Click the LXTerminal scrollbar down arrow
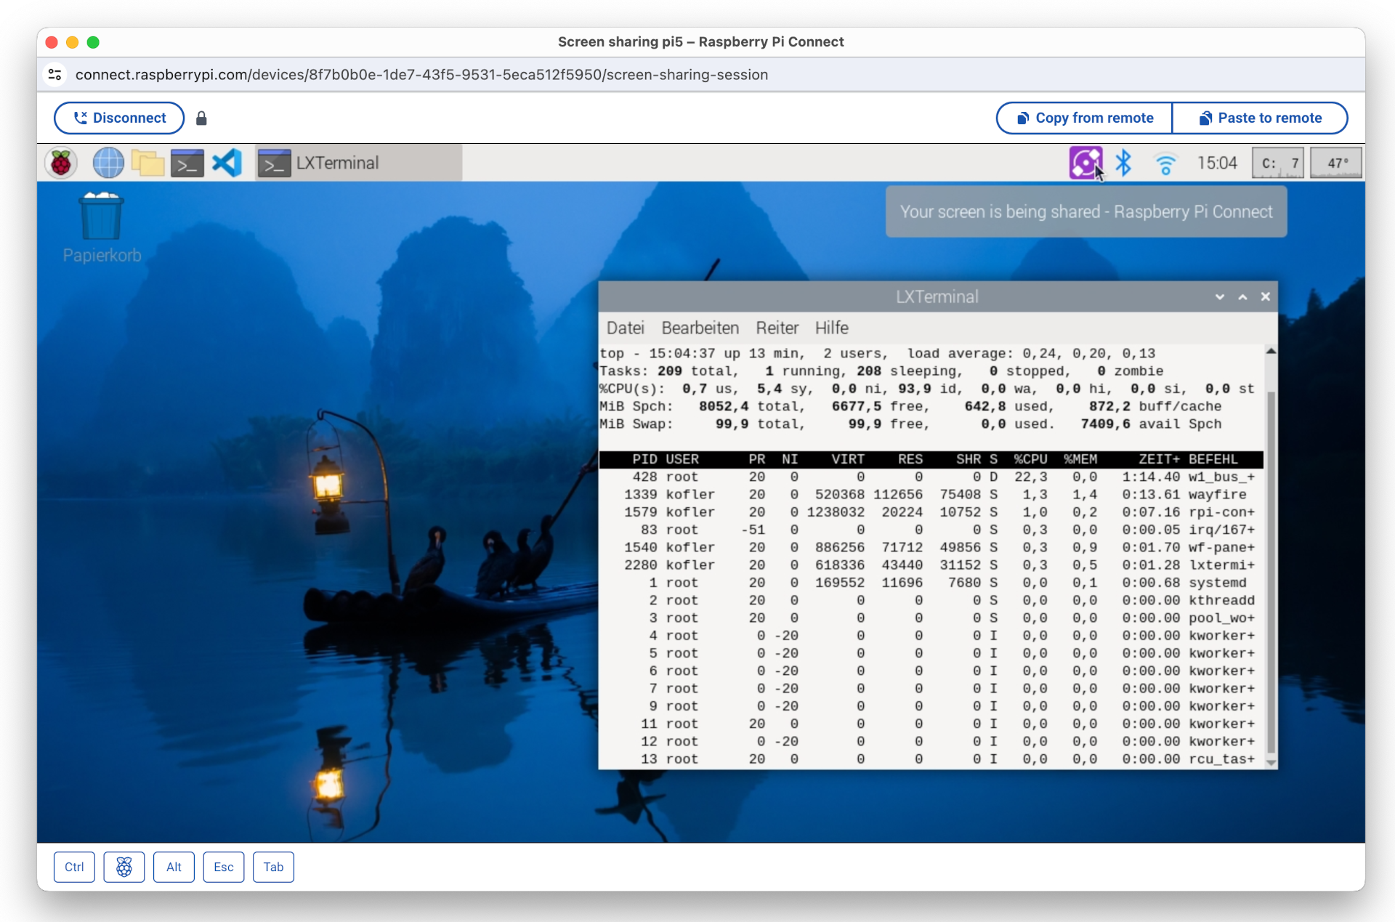 click(1271, 762)
